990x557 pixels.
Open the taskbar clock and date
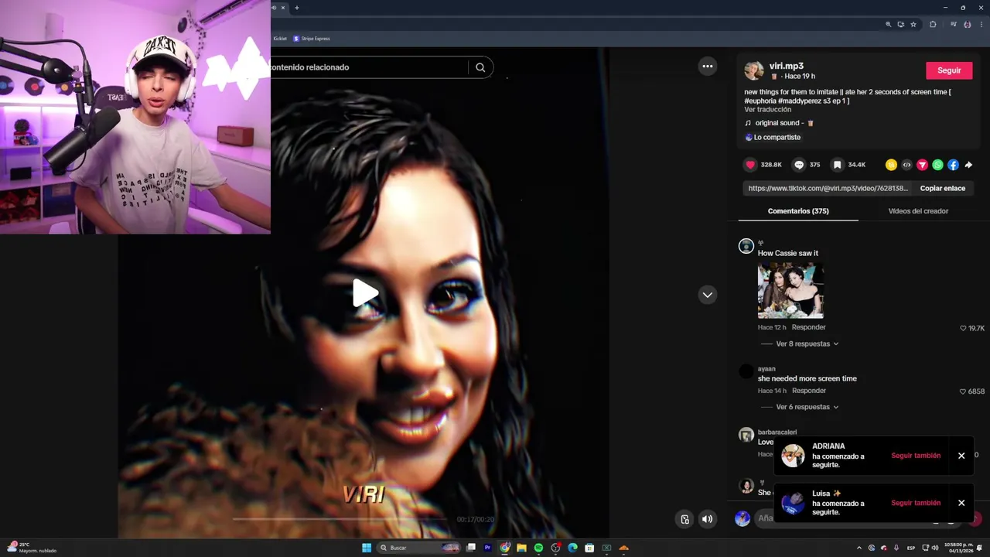coord(958,547)
